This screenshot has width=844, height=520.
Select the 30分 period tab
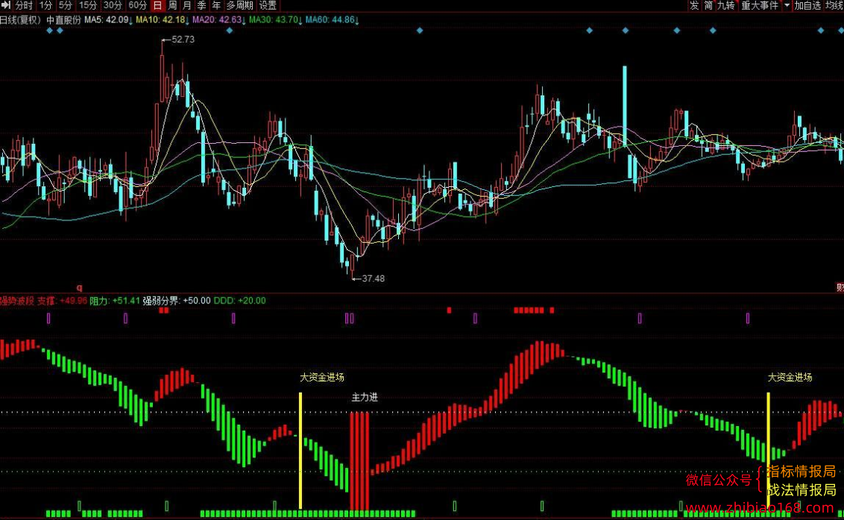113,5
